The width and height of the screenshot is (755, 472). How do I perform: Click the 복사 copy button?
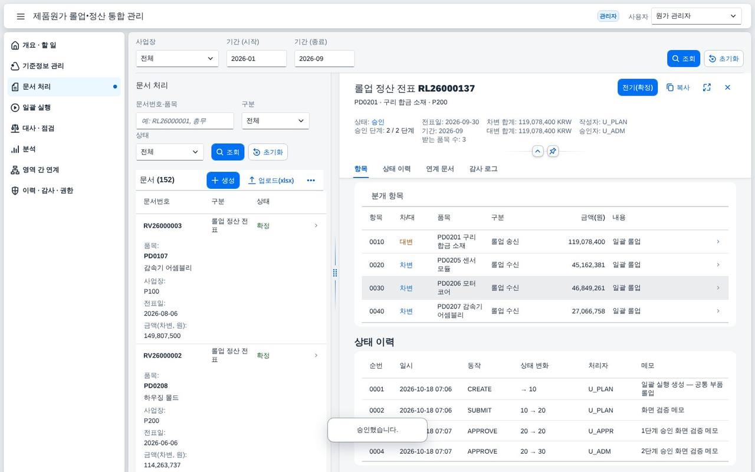[x=678, y=87]
